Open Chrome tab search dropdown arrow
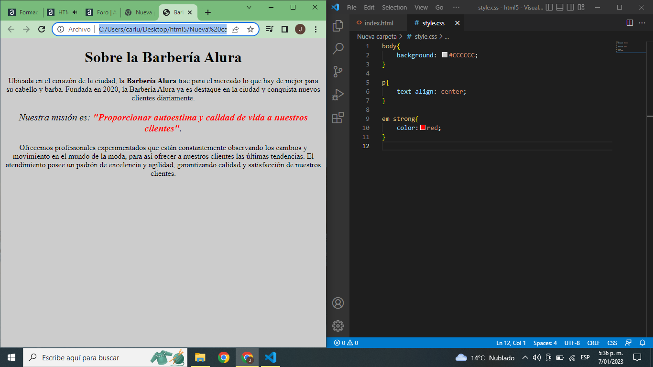Viewport: 653px width, 367px height. [249, 7]
